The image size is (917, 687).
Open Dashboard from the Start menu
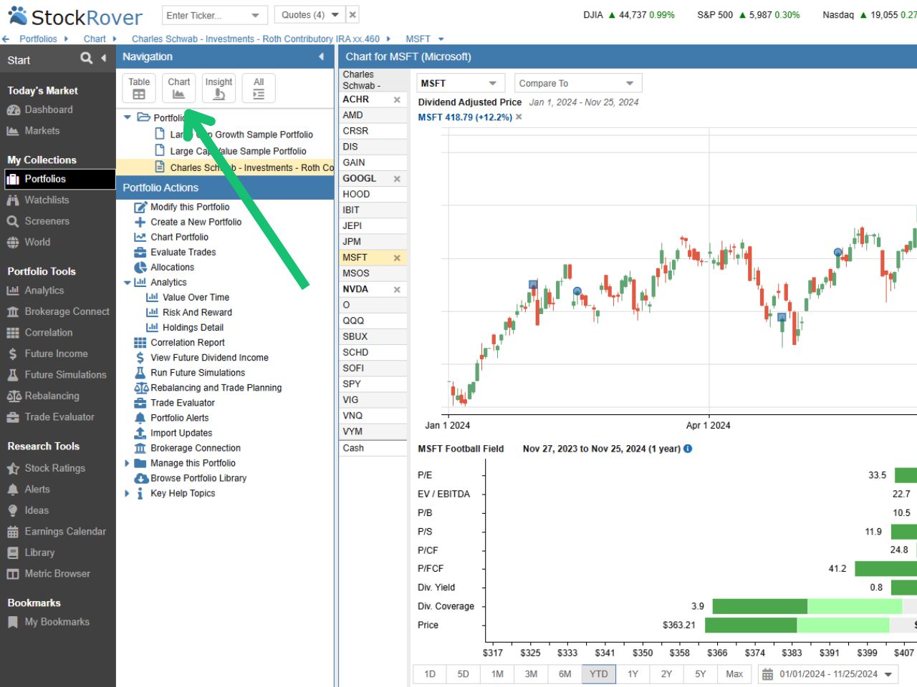click(48, 109)
